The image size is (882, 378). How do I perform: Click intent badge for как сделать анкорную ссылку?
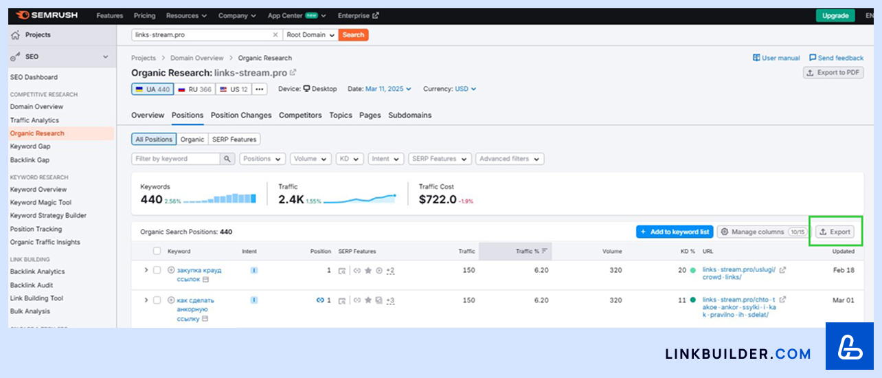point(254,300)
